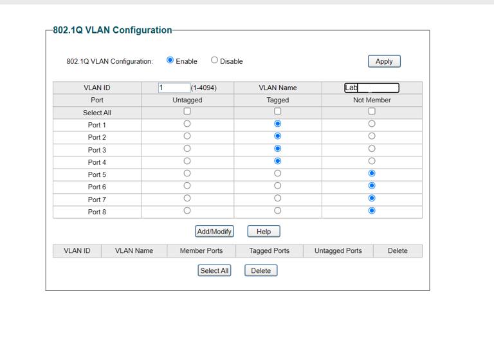Set Port 4 to Untagged
The image size is (494, 345).
(187, 161)
